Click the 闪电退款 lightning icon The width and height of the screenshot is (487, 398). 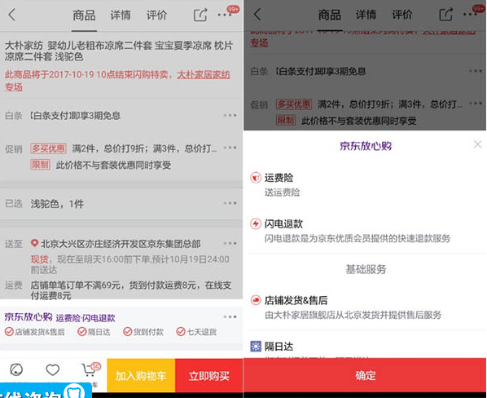[256, 223]
